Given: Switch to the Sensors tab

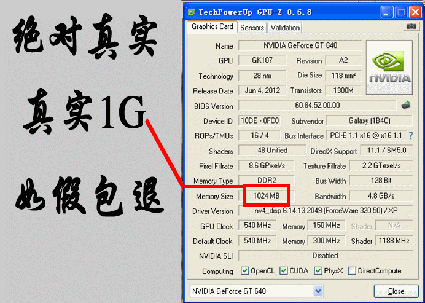Looking at the screenshot, I should tap(252, 28).
